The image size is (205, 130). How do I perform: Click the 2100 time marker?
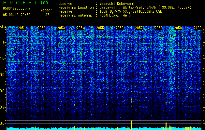click(x=198, y=28)
